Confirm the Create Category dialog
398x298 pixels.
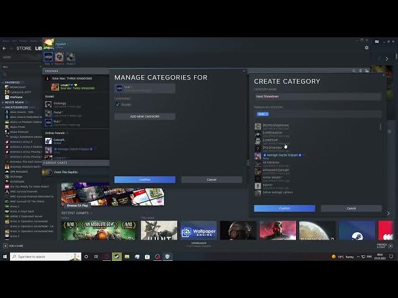pyautogui.click(x=285, y=209)
